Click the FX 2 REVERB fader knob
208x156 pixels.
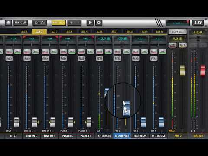pyautogui.click(x=126, y=108)
